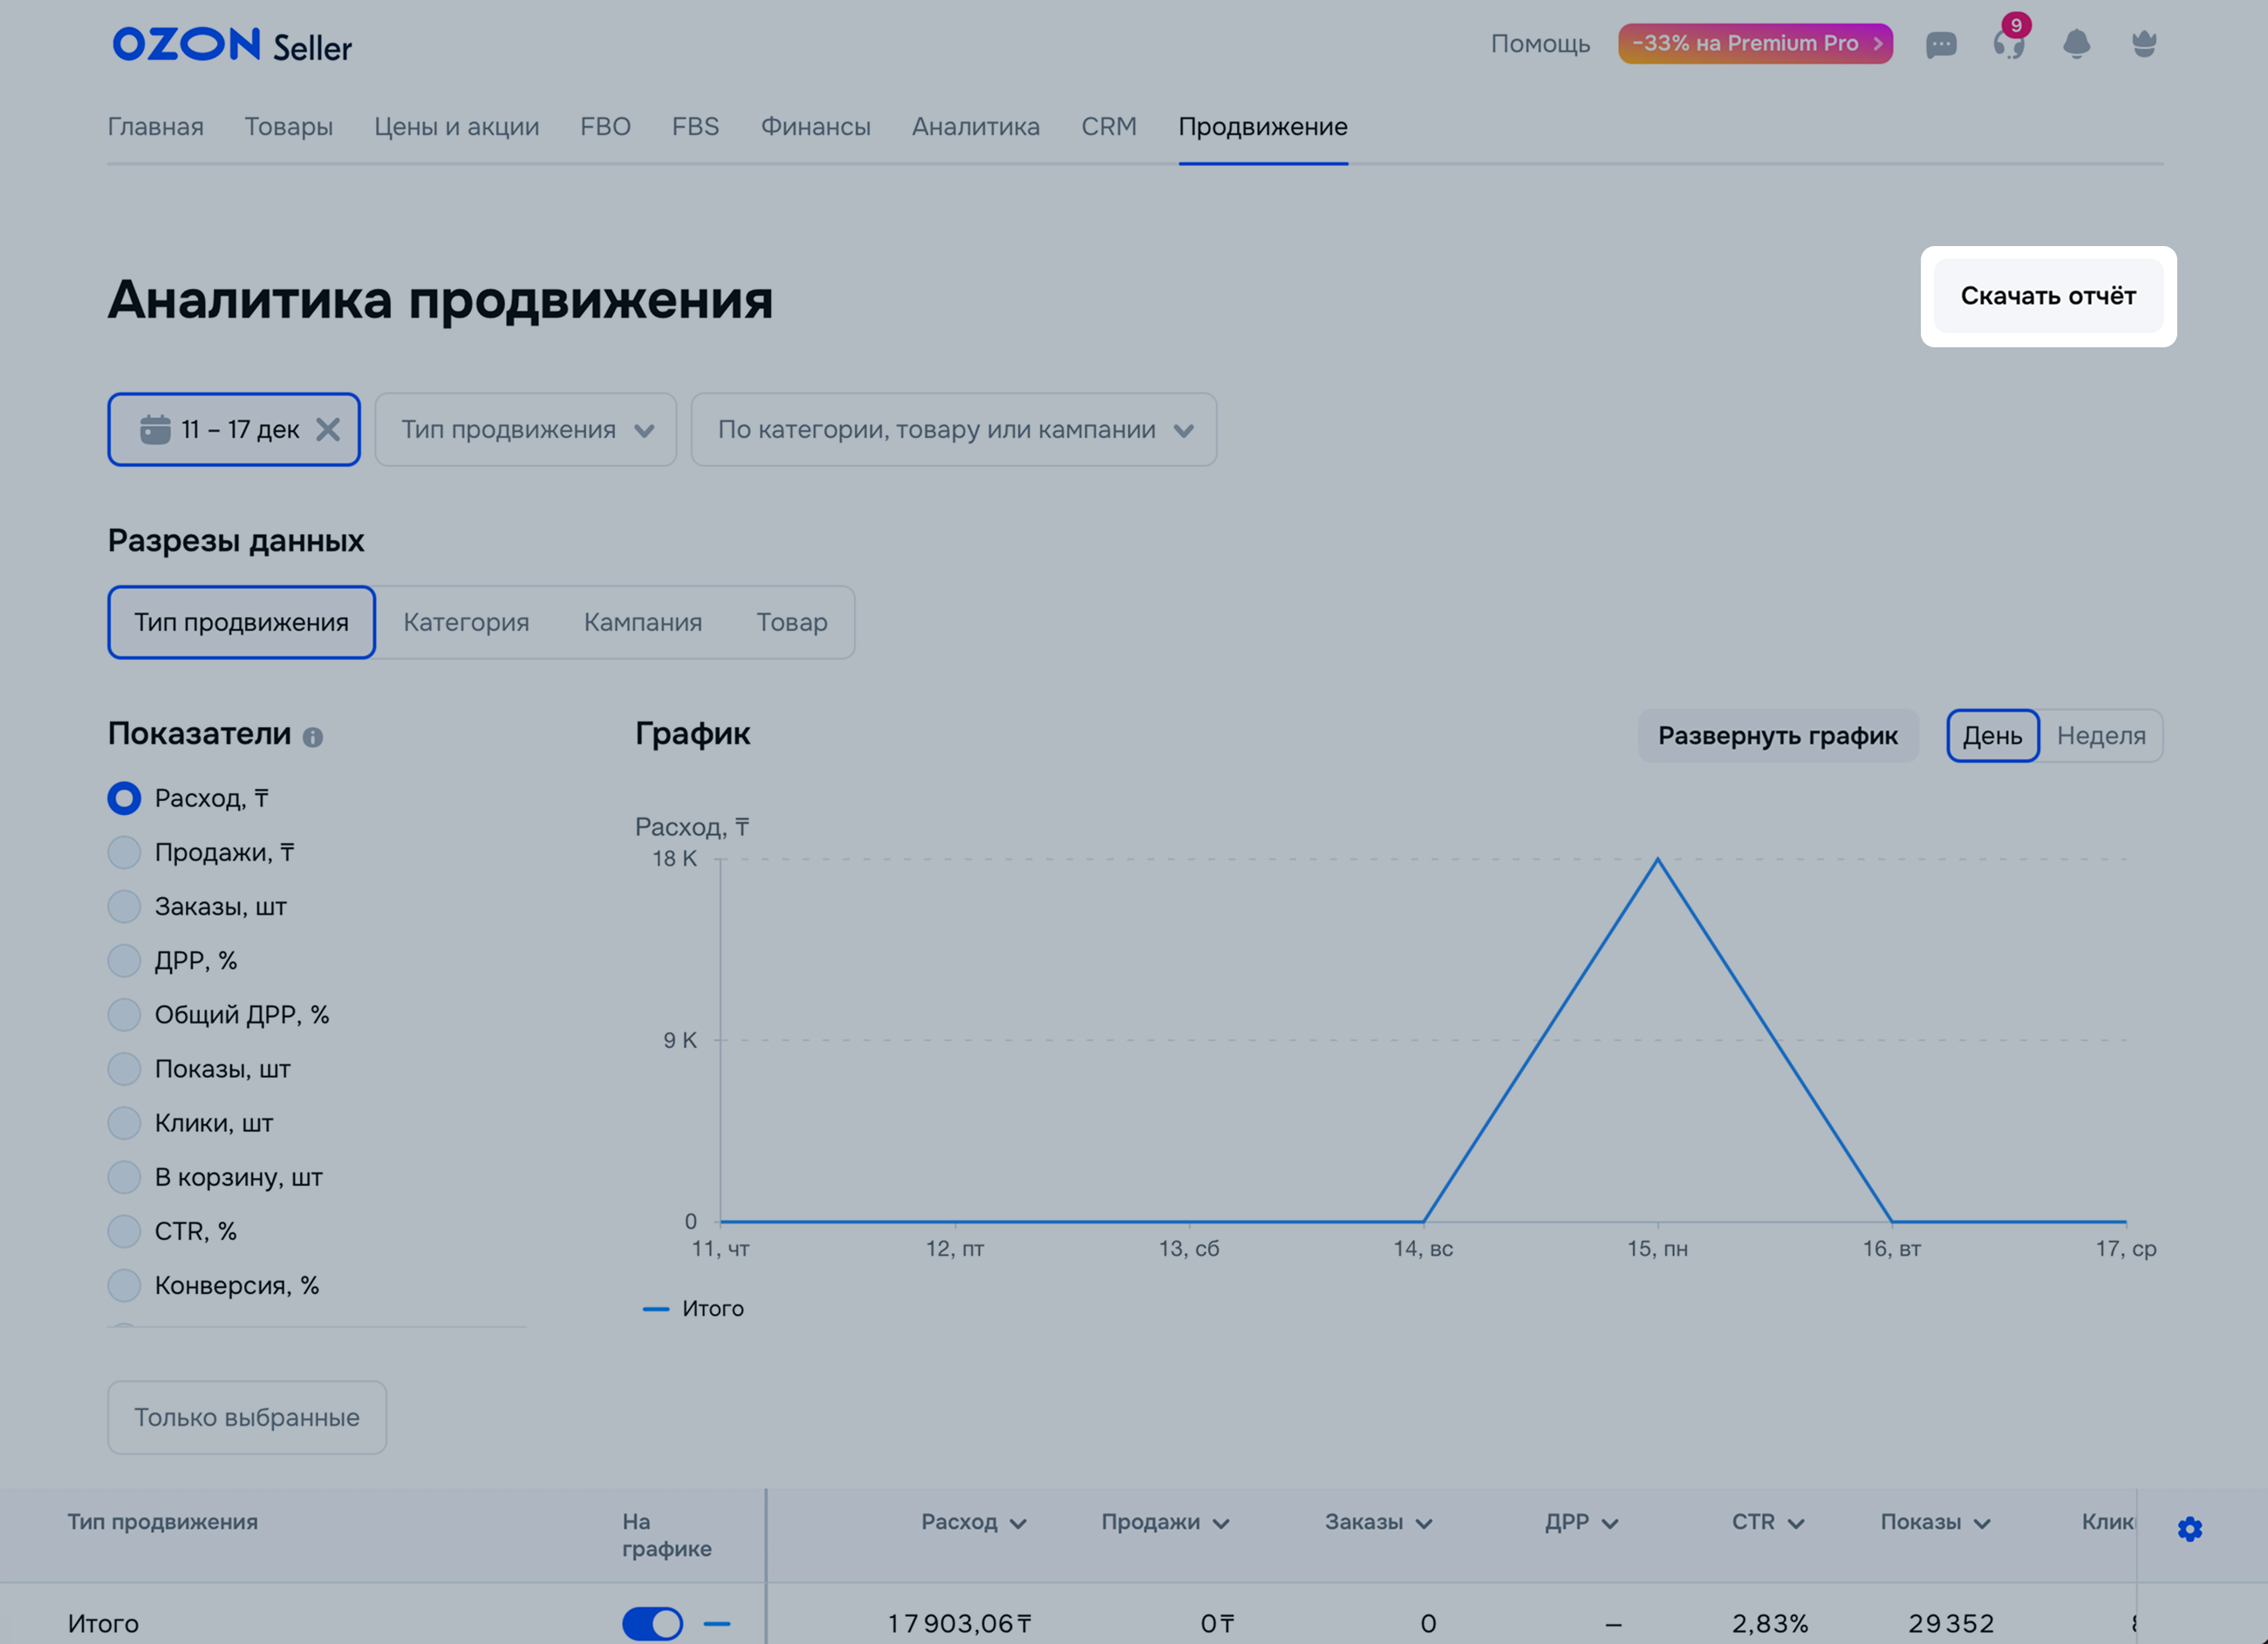Expand the Тип продвижения filter dropdown

coord(526,429)
